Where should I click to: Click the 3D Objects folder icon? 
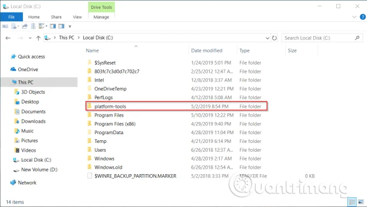[16, 92]
